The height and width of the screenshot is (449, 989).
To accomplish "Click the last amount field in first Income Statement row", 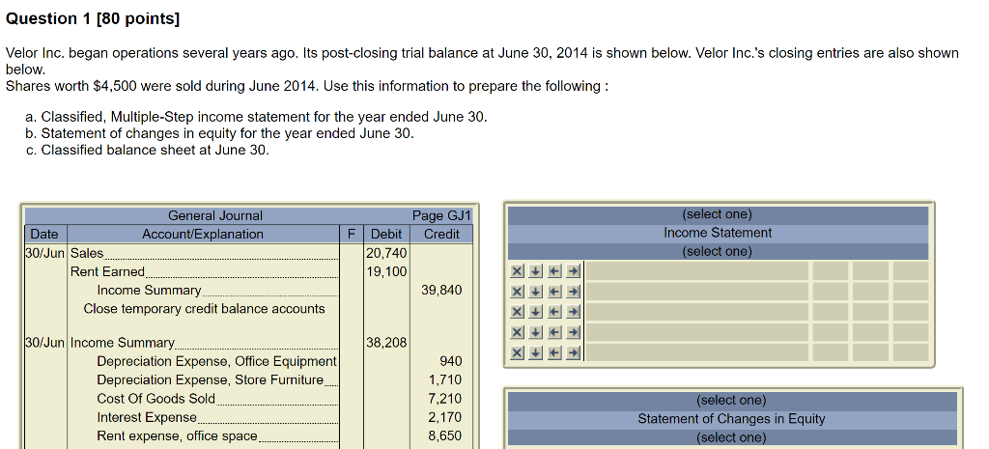I will tap(911, 271).
